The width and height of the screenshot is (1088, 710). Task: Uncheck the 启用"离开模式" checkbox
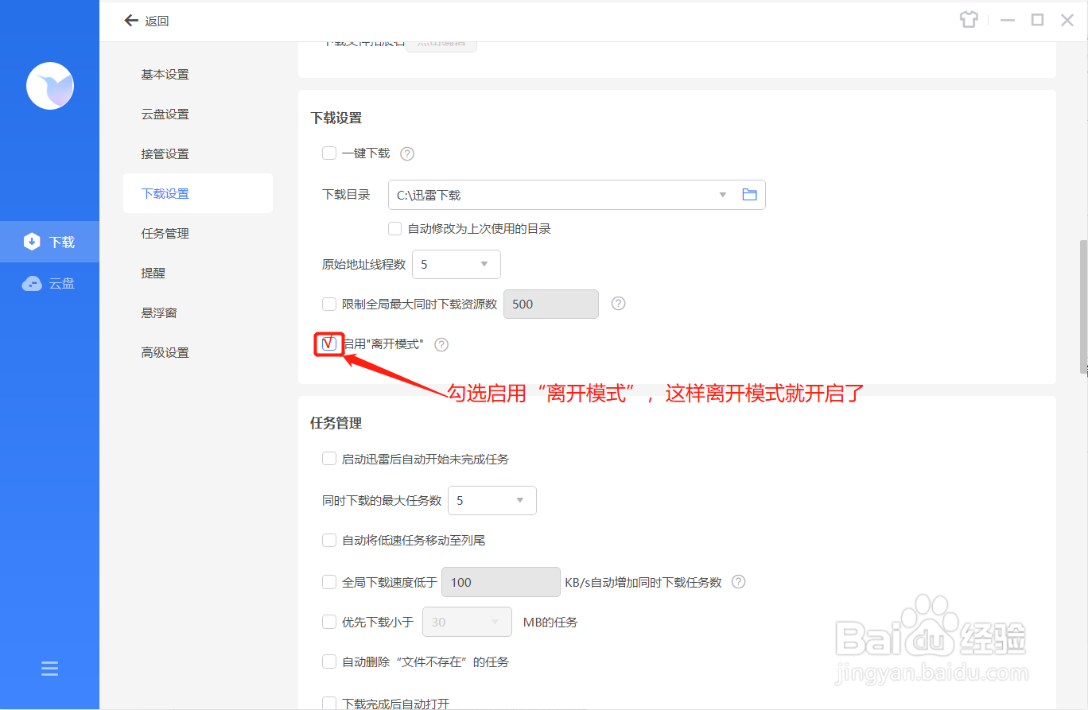pyautogui.click(x=328, y=343)
